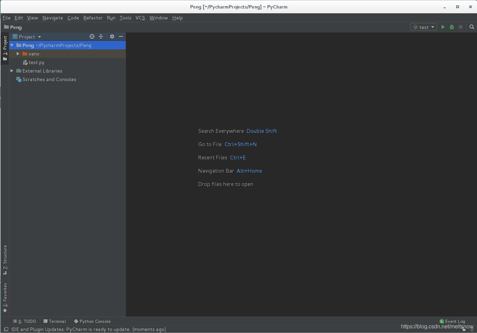The image size is (477, 333).
Task: Select External Libraries row
Action: [x=67, y=71]
